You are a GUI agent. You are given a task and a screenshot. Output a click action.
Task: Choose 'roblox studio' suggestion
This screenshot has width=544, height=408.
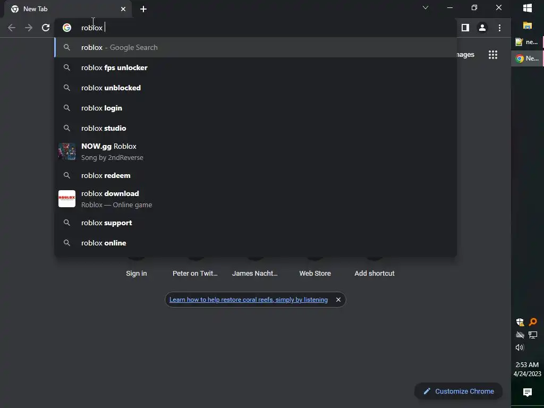(256, 128)
